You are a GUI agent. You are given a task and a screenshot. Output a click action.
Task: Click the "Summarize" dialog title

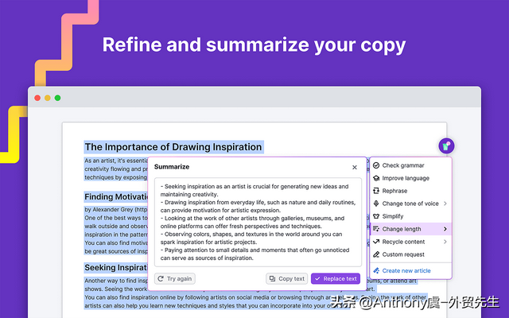point(172,167)
